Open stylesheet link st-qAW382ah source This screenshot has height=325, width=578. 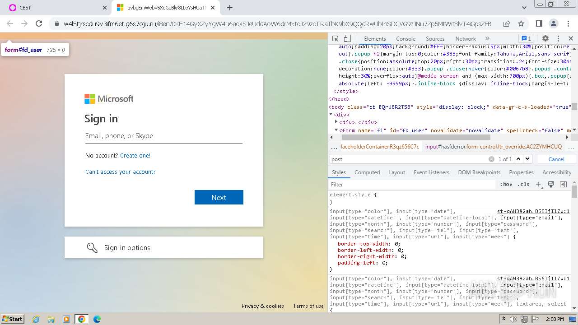coord(533,211)
